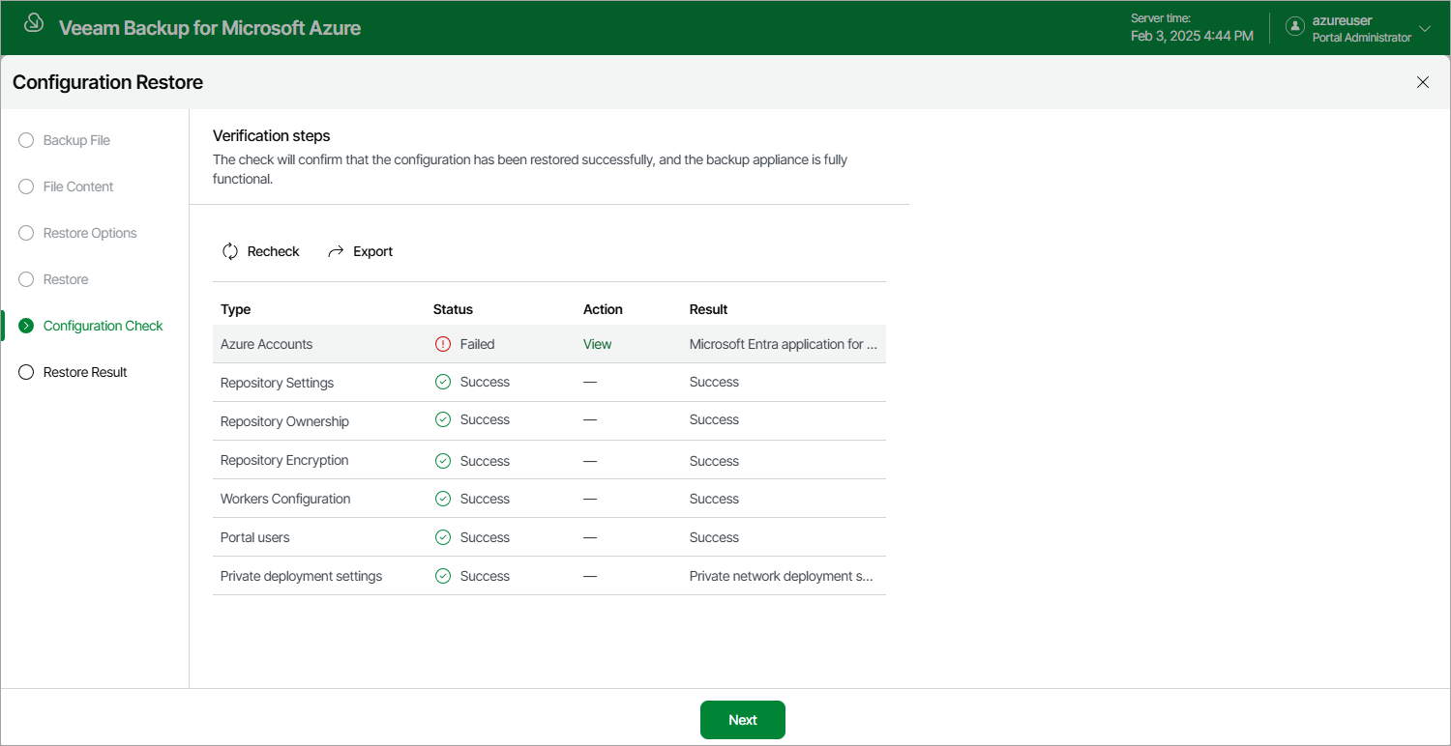Open the Configuration Check step
This screenshot has width=1451, height=746.
click(x=103, y=326)
